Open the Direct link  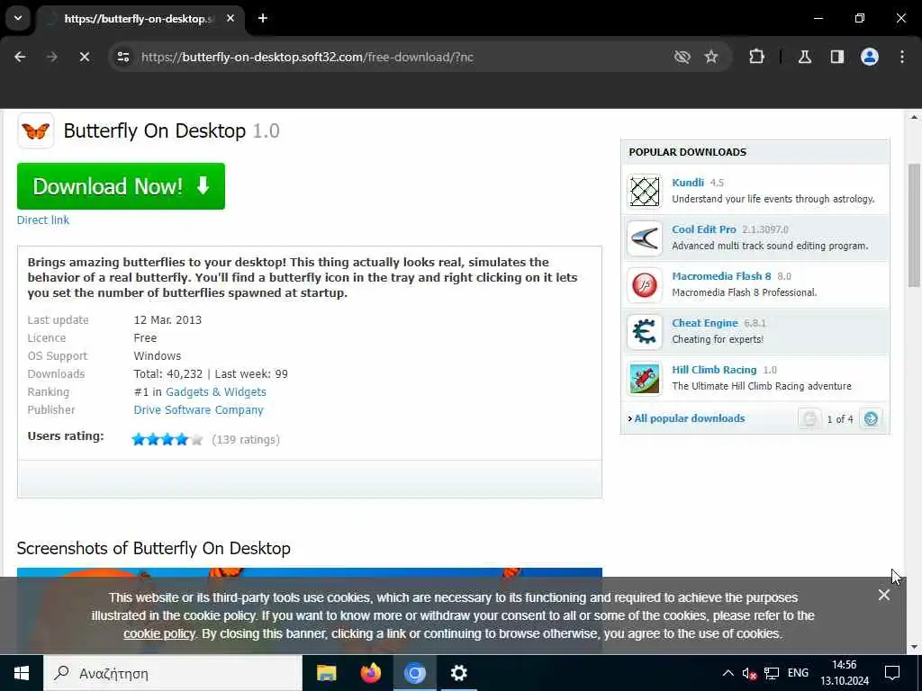click(43, 220)
